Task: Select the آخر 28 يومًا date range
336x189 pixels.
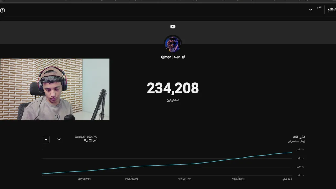Action: pos(91,140)
